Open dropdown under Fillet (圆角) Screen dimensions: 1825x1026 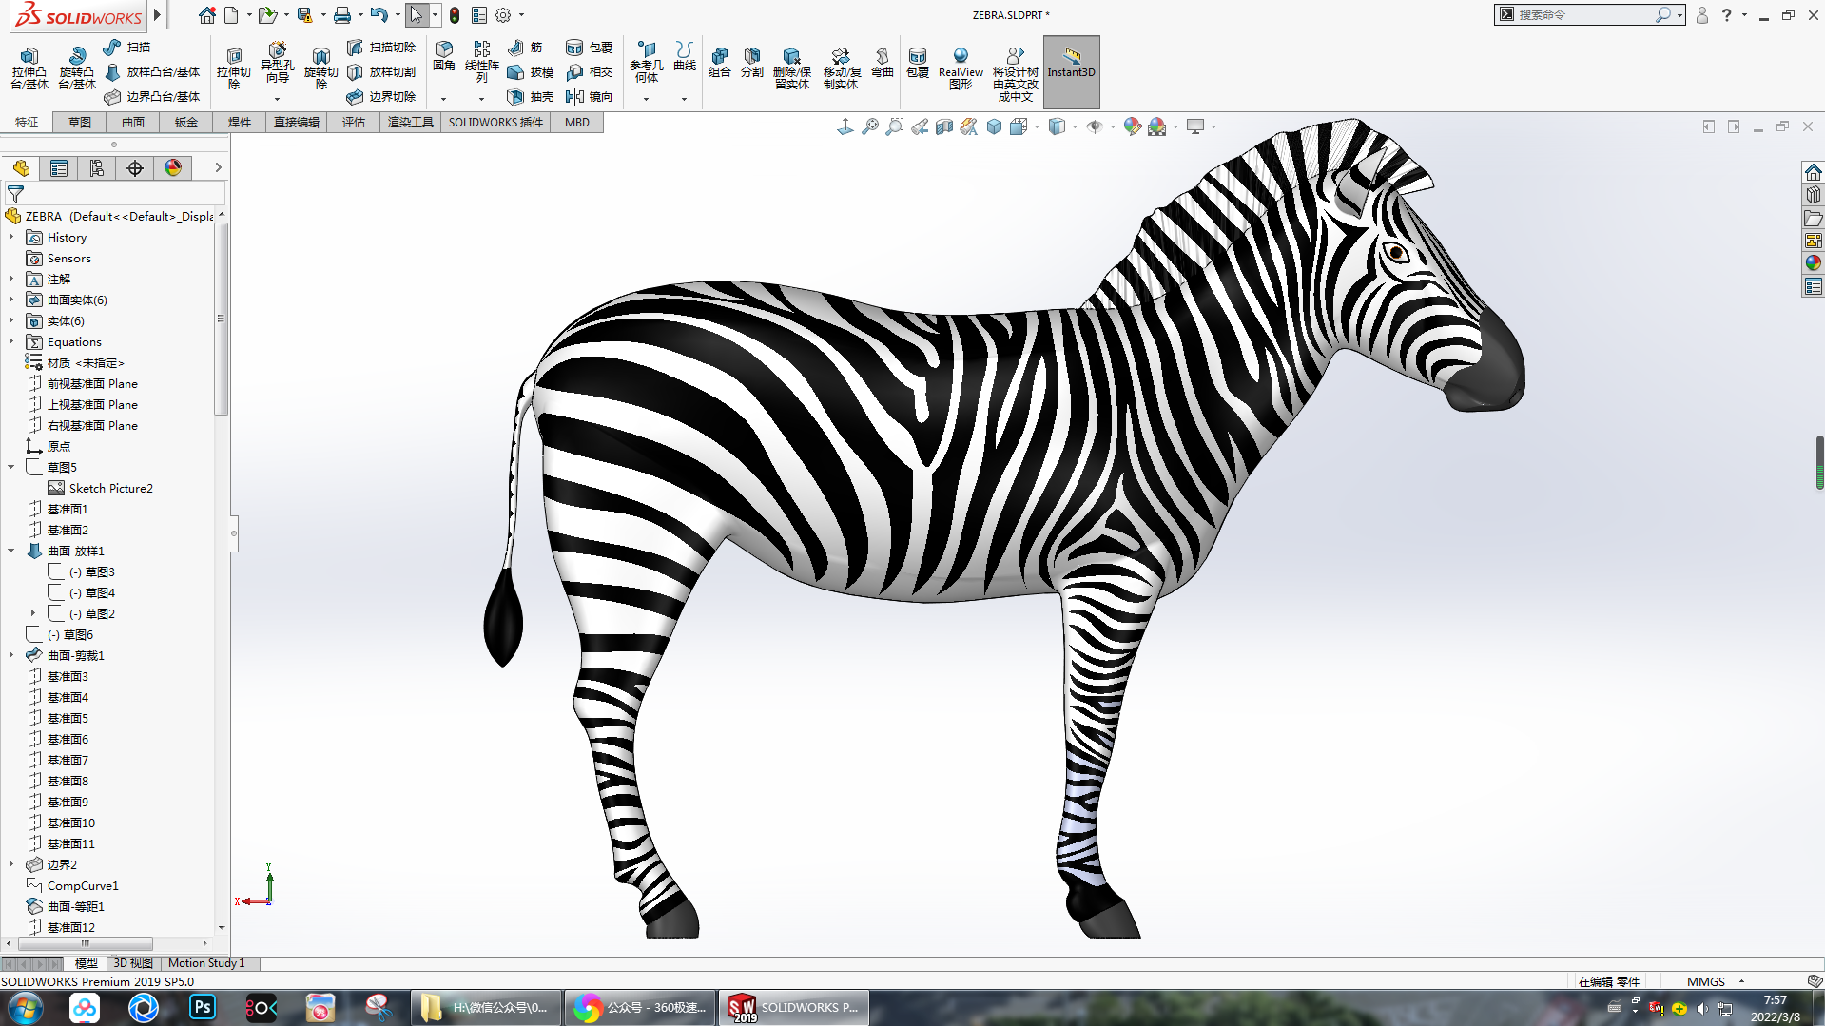coord(443,99)
